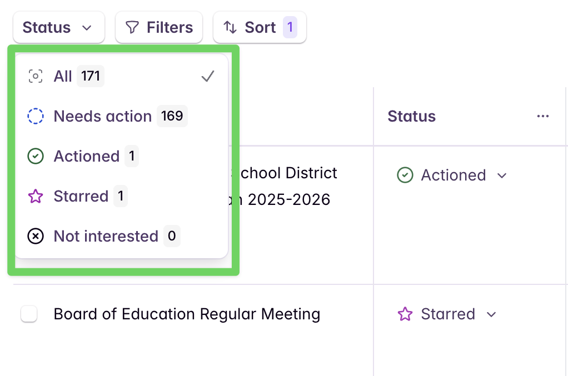The height and width of the screenshot is (376, 568).
Task: Open the ellipsis menu on Status column header
Action: (x=543, y=116)
